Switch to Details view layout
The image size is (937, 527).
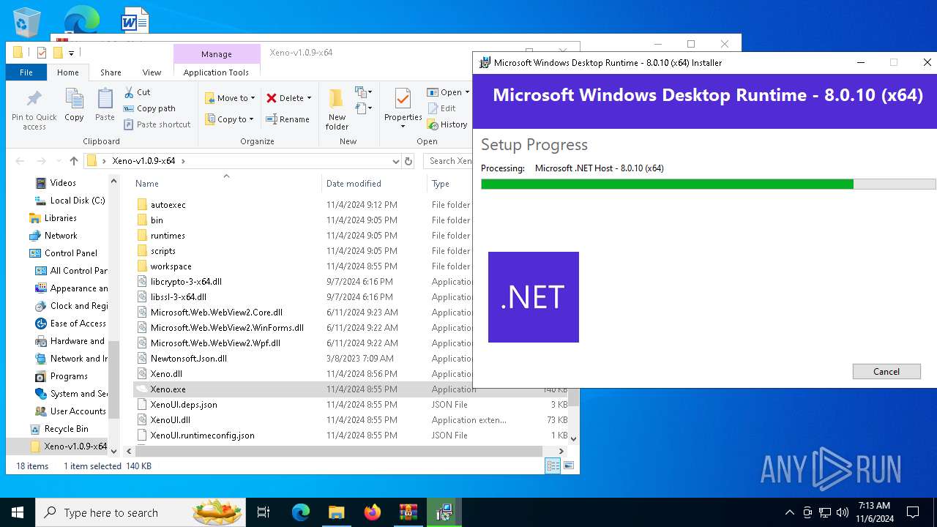coord(553,466)
